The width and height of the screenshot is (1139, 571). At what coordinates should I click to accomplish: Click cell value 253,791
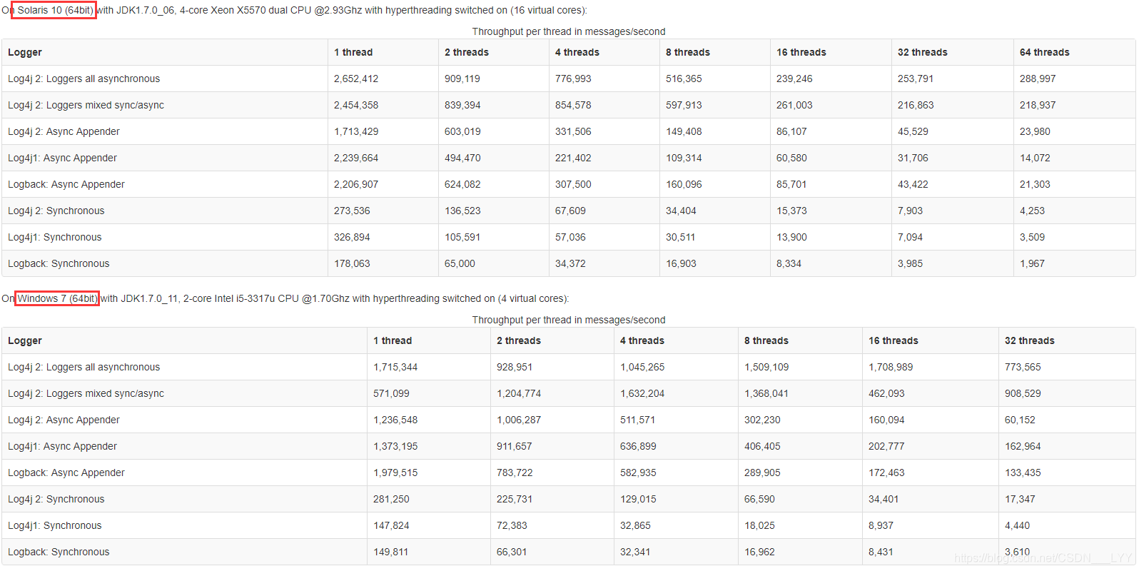916,79
